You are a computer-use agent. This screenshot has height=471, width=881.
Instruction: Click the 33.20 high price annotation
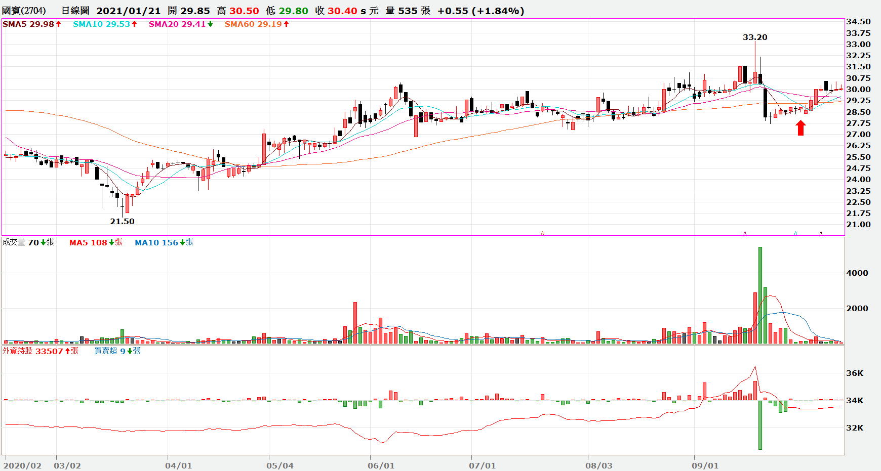tap(754, 37)
